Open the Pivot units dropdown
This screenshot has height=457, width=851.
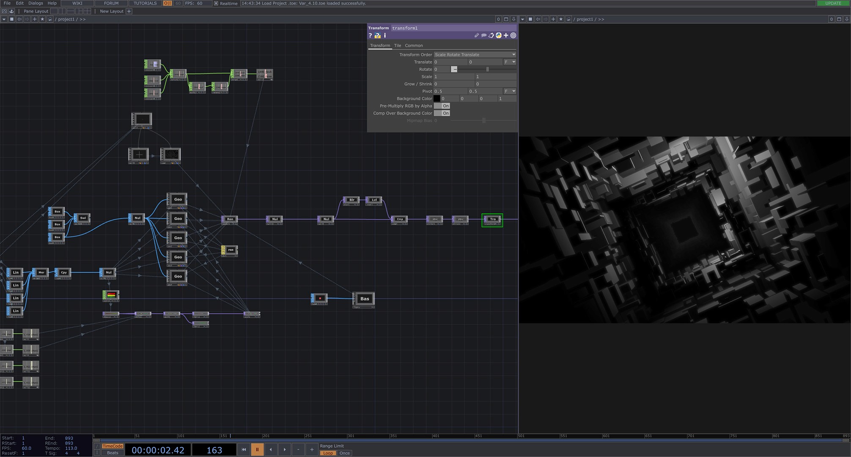tap(510, 91)
